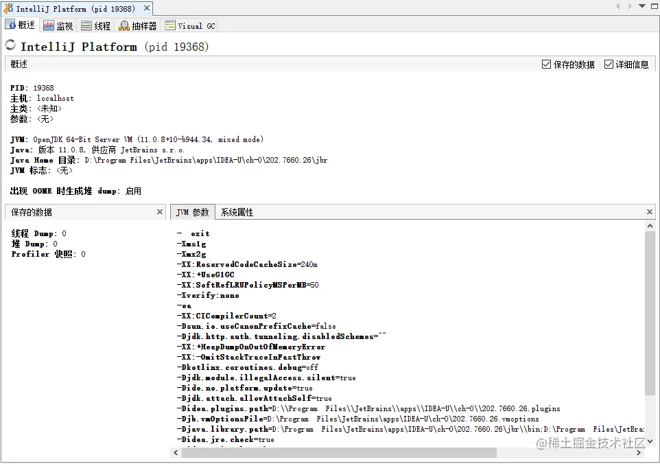Image resolution: width=660 pixels, height=464 pixels.
Task: Click the -Xverify:none line
Action: point(208,295)
